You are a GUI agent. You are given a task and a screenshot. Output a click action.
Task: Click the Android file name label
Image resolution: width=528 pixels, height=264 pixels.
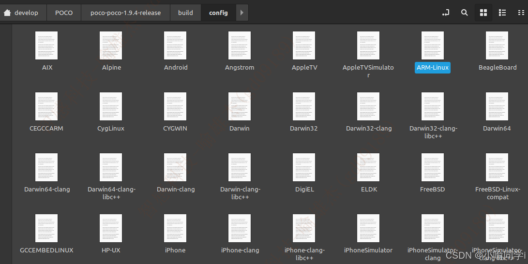tap(176, 67)
